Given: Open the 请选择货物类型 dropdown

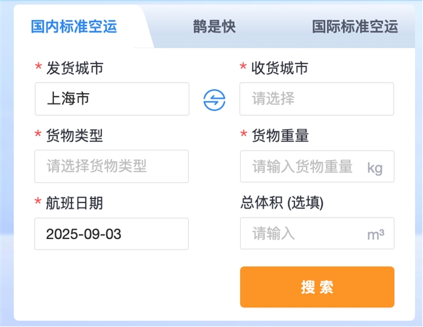Looking at the screenshot, I should click(x=111, y=166).
